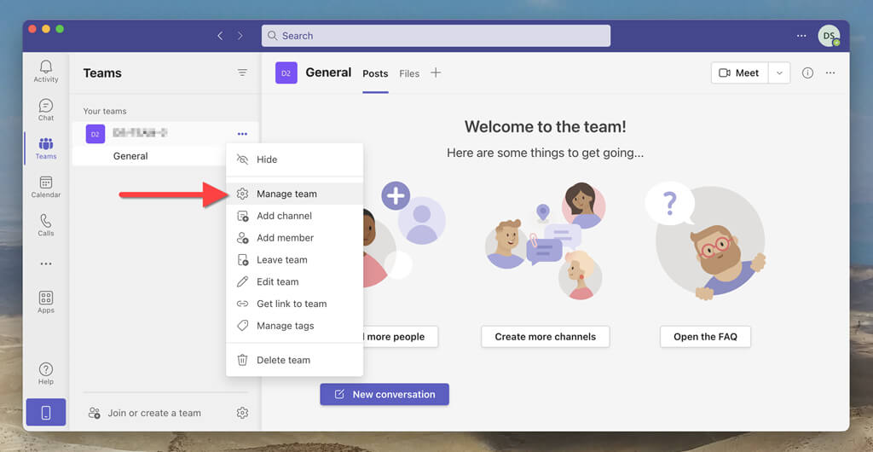Go back with the left chevron
873x452 pixels.
[221, 36]
